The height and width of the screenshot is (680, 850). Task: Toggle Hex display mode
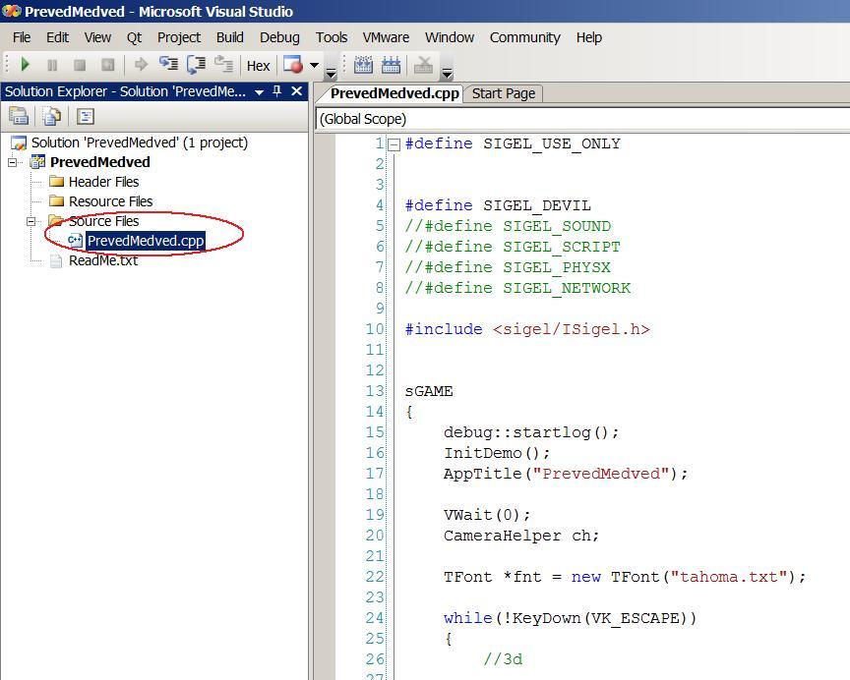pos(258,66)
